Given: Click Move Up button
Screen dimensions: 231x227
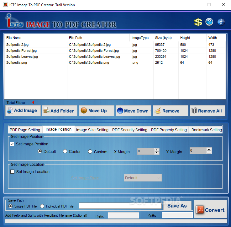Looking at the screenshot, I should pyautogui.click(x=97, y=111).
